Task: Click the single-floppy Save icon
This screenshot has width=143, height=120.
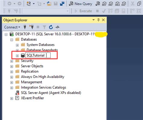Action: tap(56, 4)
